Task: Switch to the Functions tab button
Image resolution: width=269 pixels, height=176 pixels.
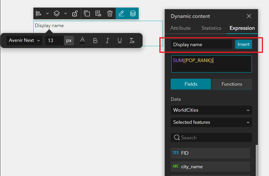Action: click(232, 84)
